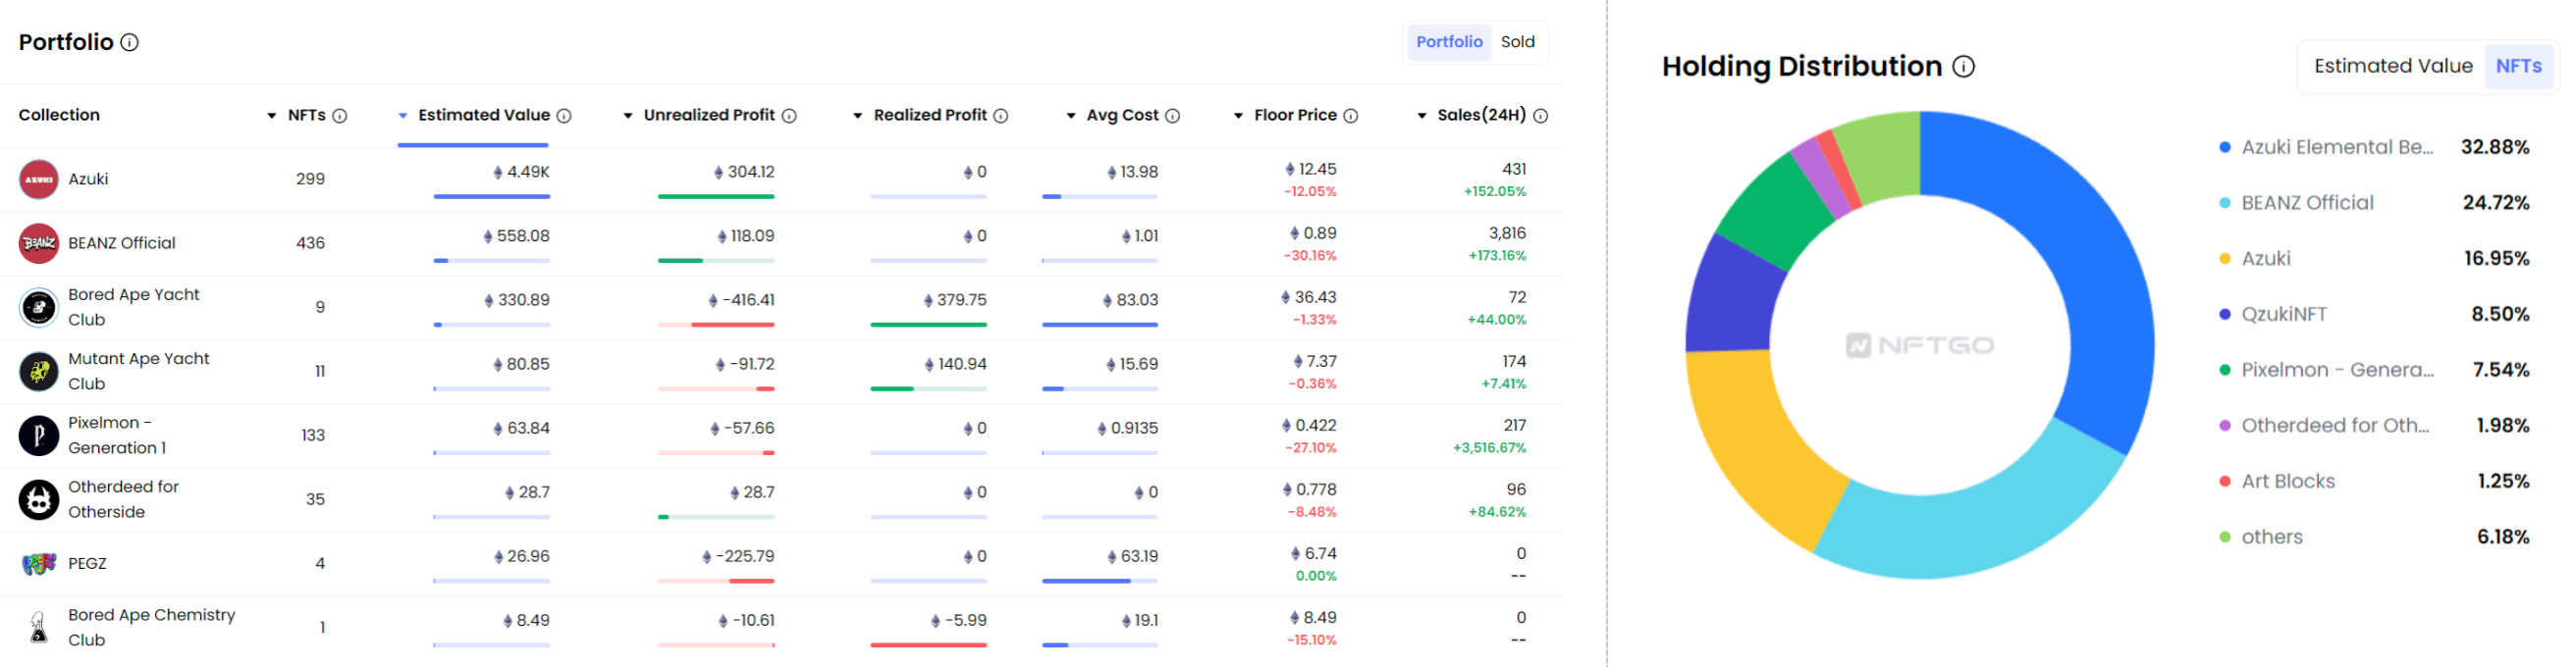Open the PEGZ collection name
The height and width of the screenshot is (667, 2576).
point(87,563)
